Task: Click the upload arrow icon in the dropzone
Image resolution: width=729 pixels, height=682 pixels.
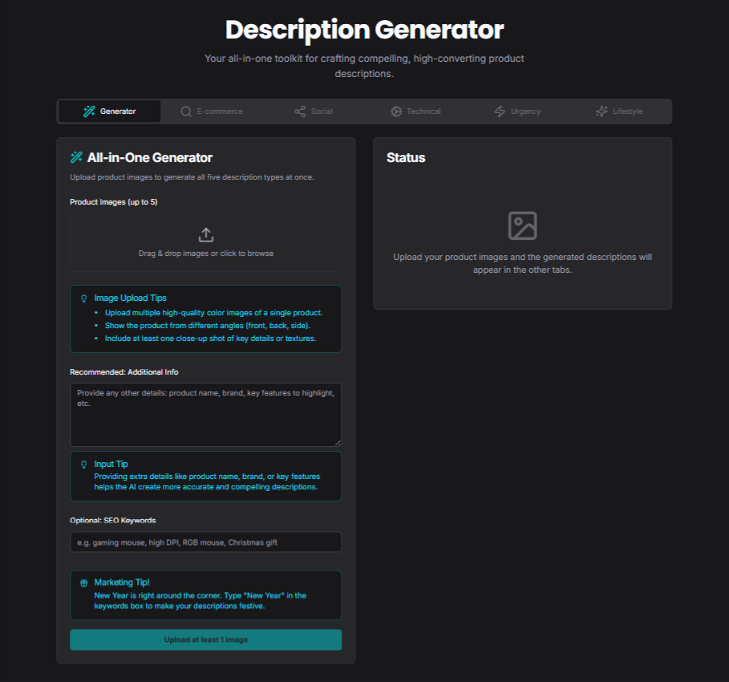Action: point(205,233)
